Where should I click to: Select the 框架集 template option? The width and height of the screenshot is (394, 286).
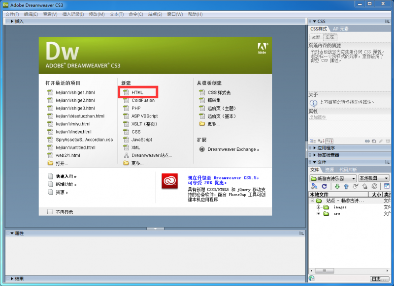pyautogui.click(x=214, y=100)
